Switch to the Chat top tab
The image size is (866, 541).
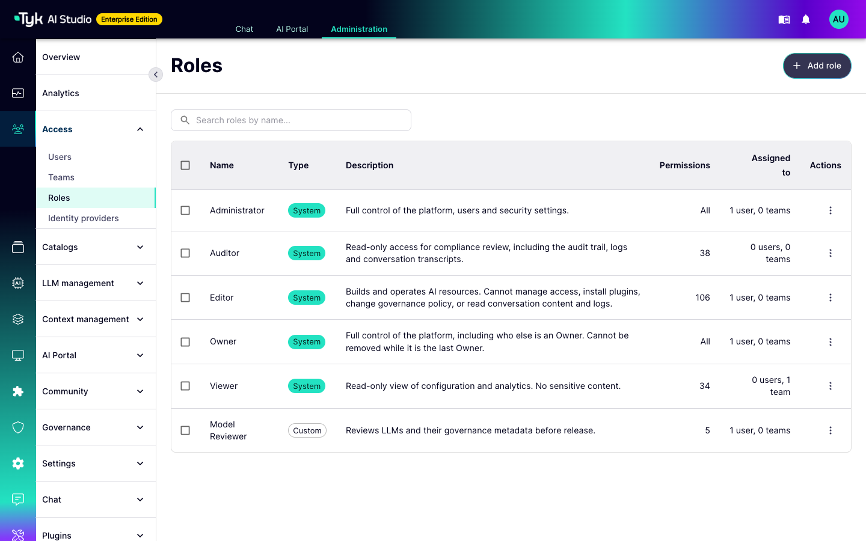[x=244, y=29]
